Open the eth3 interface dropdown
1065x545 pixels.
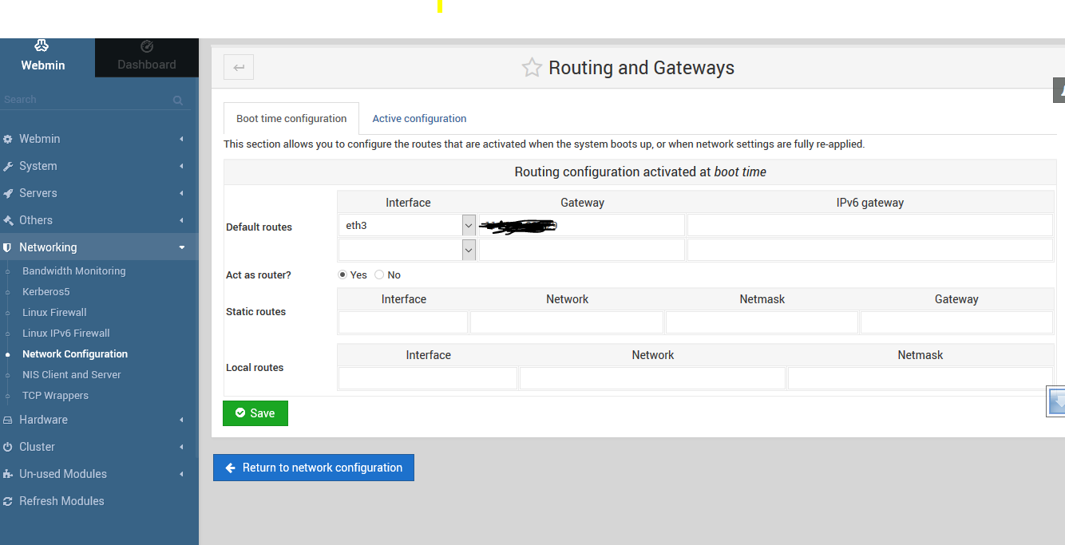tap(469, 226)
